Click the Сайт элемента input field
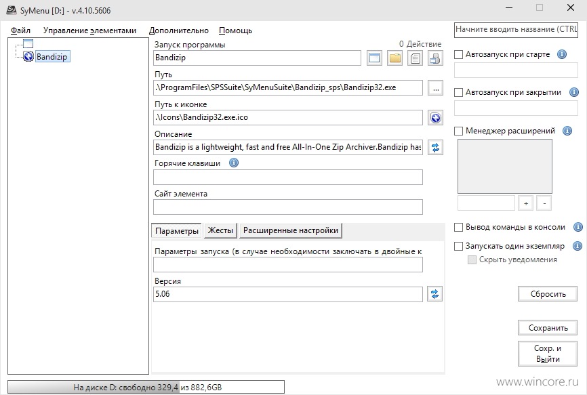The image size is (587, 395). click(288, 207)
